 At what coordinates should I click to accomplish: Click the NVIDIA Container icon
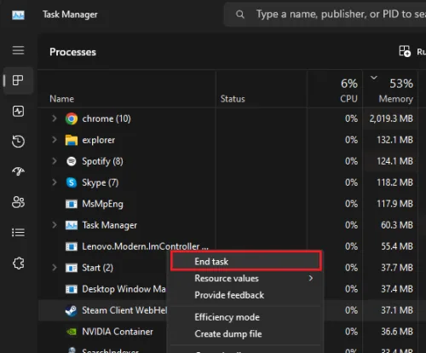tap(72, 332)
